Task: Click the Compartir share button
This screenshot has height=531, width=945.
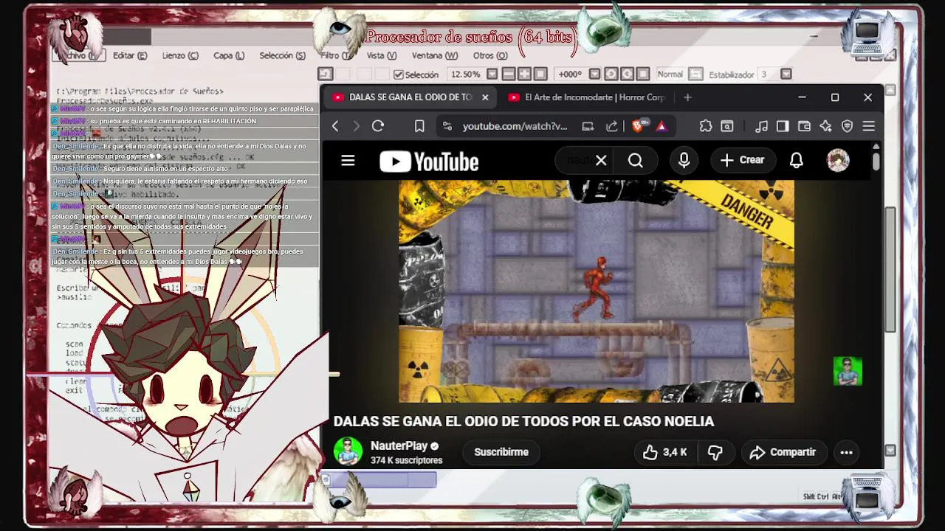Action: 783,452
